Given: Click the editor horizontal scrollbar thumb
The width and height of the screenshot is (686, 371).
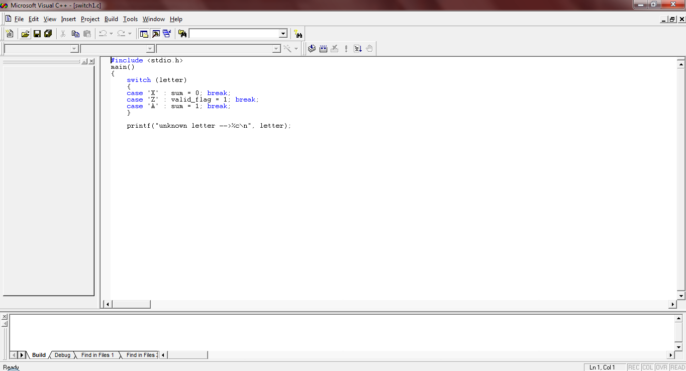Looking at the screenshot, I should (x=131, y=304).
